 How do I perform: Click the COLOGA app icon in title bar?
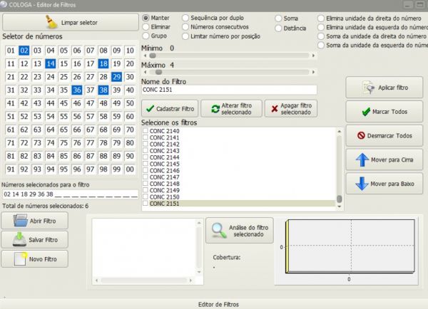click(4, 5)
